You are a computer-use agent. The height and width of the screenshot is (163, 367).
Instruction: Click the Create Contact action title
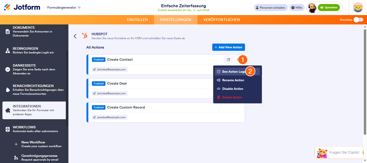(120, 60)
